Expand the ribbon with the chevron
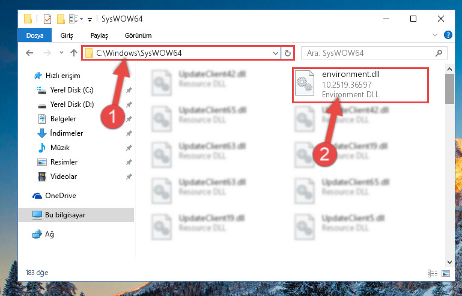Screen dimensions: 462x296 pyautogui.click(x=434, y=35)
